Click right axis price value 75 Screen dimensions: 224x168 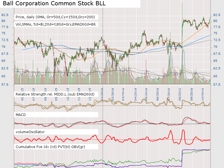(x=215, y=33)
